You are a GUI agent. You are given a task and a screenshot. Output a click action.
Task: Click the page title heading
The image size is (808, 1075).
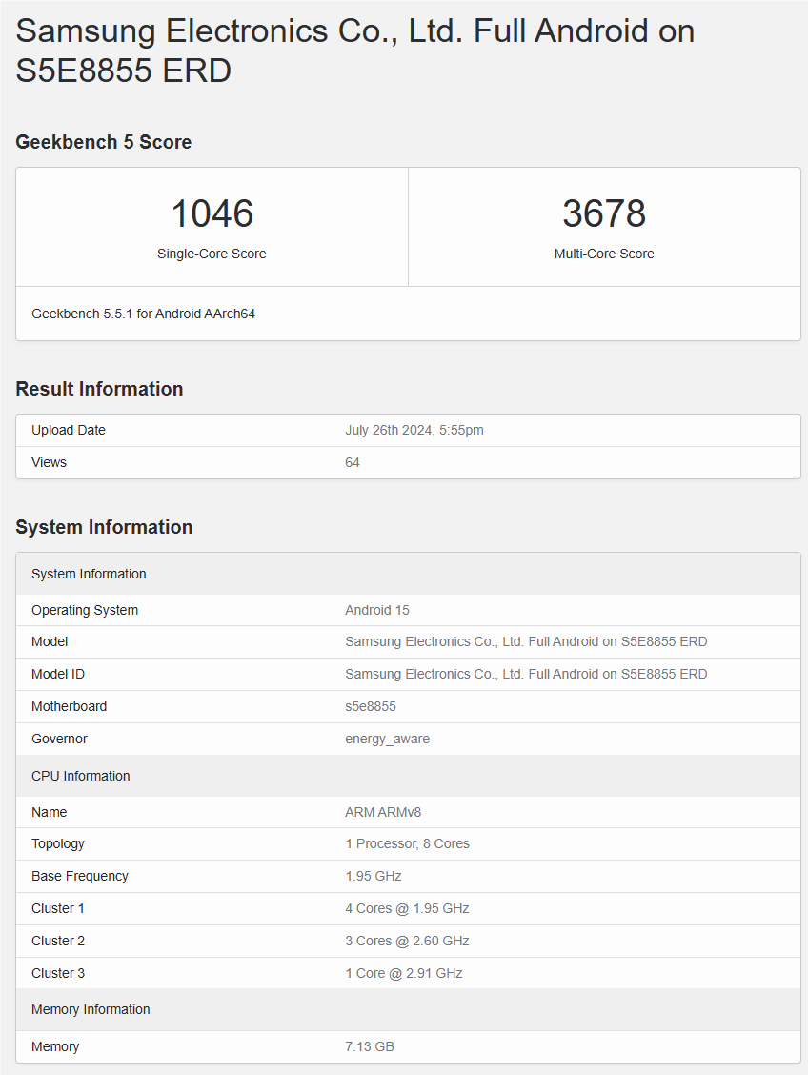[354, 51]
